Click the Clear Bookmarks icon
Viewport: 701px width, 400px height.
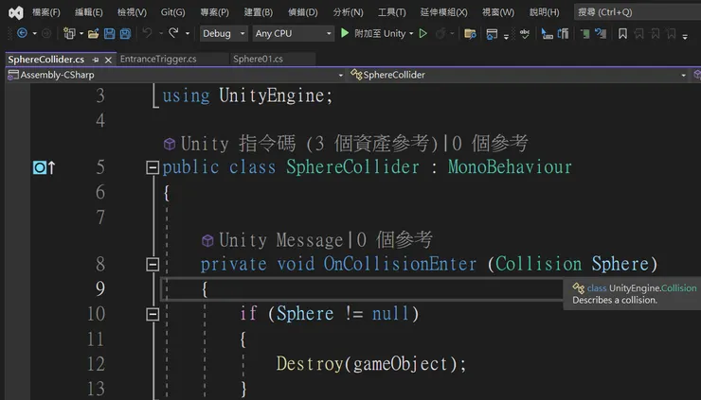(671, 33)
